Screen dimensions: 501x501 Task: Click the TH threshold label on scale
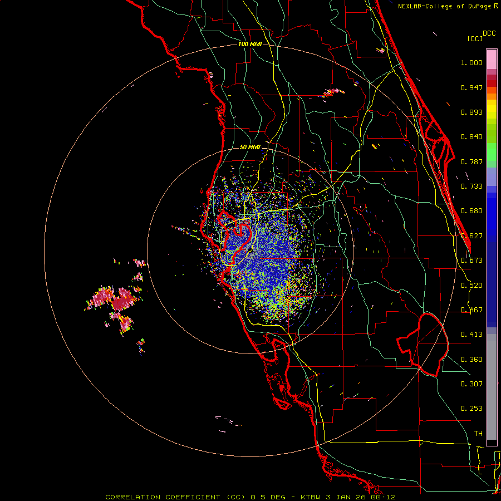click(478, 434)
